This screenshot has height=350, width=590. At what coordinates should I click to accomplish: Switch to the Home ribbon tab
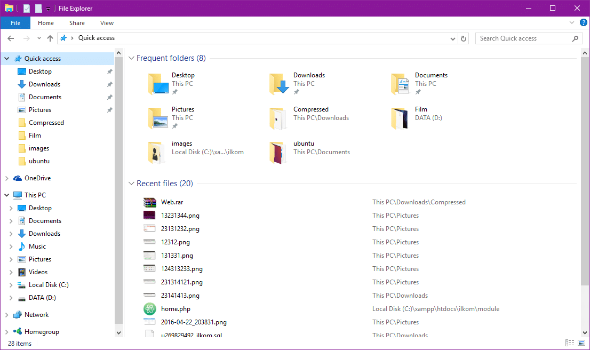(46, 23)
